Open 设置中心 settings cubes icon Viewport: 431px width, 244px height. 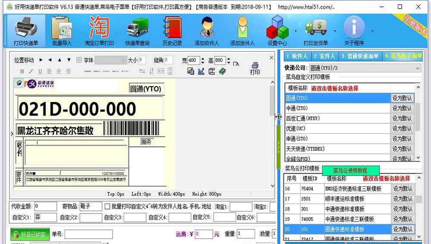[x=277, y=31]
